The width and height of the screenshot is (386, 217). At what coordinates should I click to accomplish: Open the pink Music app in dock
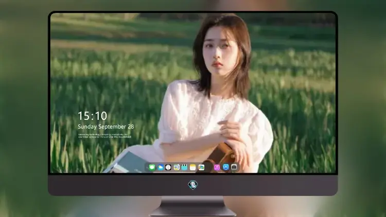pyautogui.click(x=217, y=168)
